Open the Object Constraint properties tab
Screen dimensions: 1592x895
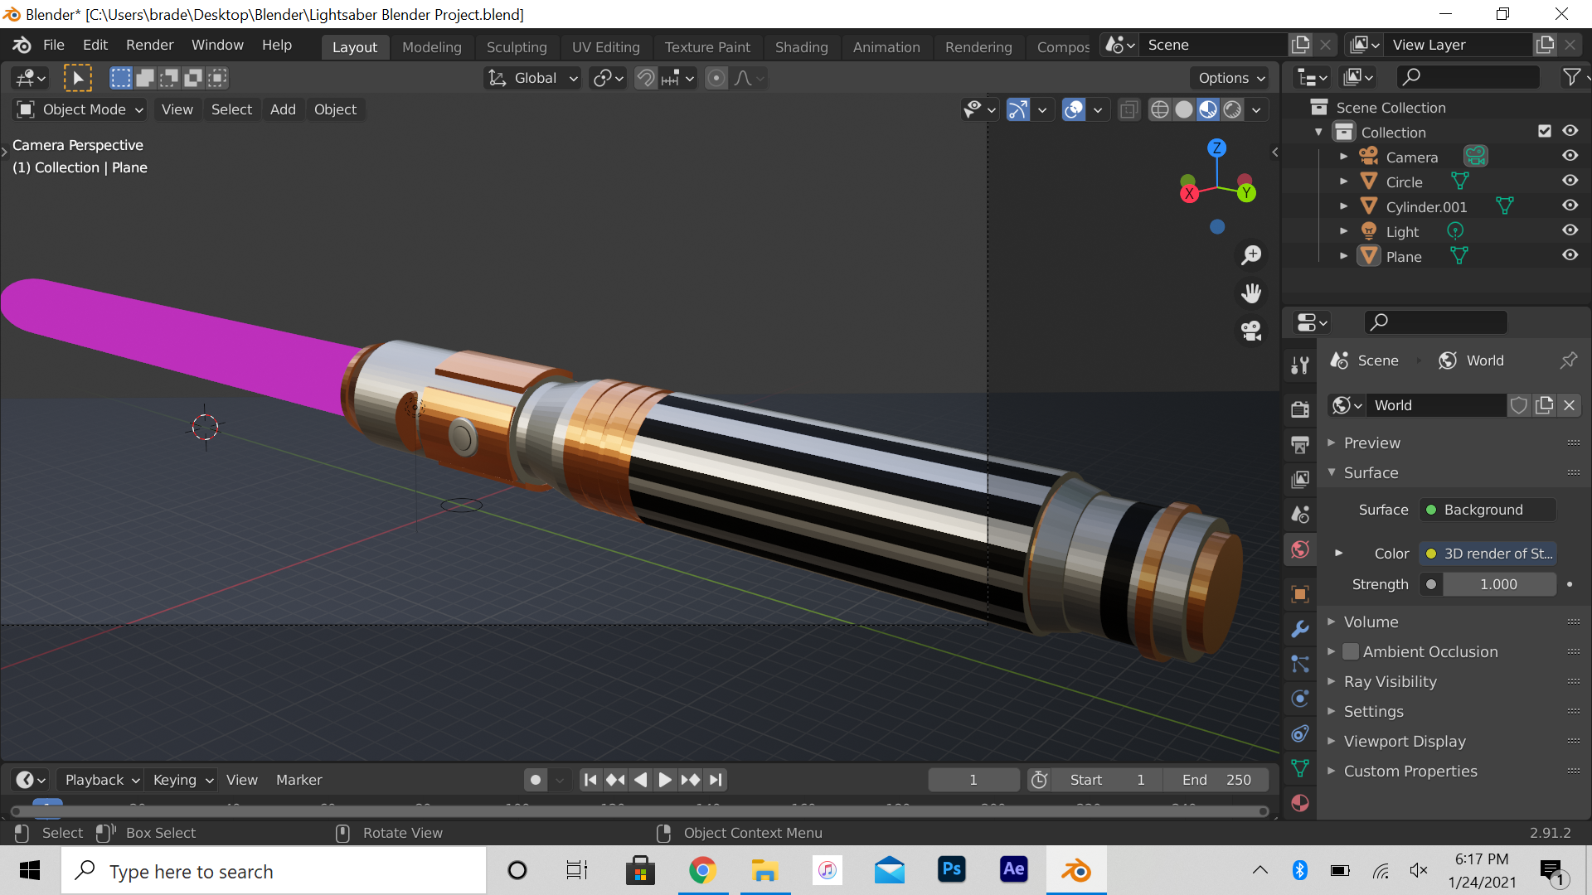1300,733
